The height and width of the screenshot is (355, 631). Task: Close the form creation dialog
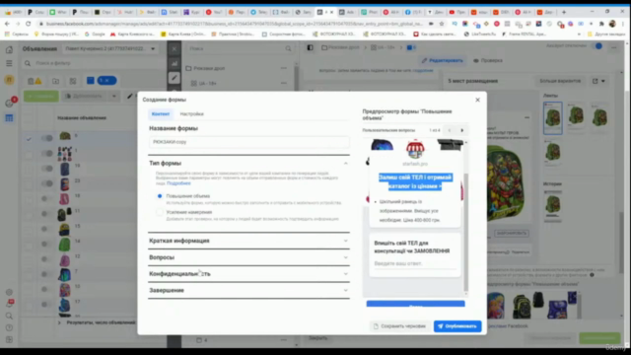tap(477, 100)
